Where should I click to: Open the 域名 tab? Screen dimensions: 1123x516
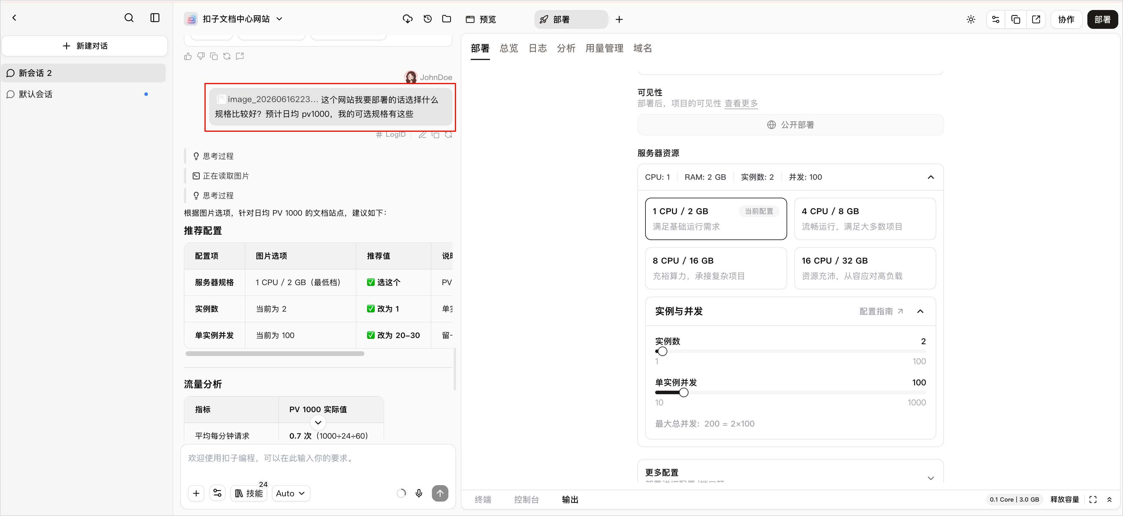tap(643, 48)
